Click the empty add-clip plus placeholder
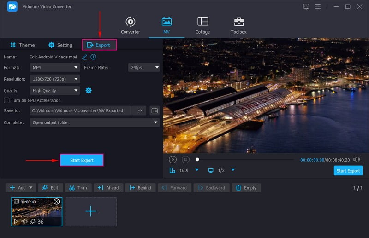The height and width of the screenshot is (238, 369). point(91,212)
